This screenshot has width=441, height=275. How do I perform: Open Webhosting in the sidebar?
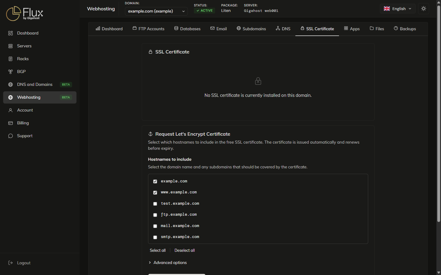(x=40, y=97)
